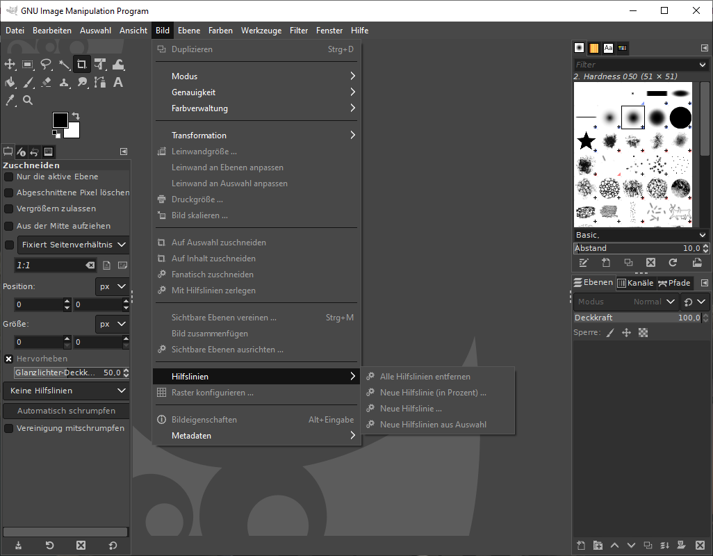Swap foreground and background colors arrow
Viewport: 713px width, 556px height.
coord(76,115)
